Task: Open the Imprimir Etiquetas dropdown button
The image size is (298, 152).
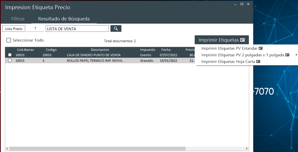Action: point(221,40)
